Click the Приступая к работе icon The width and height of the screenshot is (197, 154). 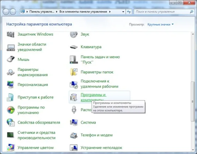pyautogui.click(x=10, y=97)
